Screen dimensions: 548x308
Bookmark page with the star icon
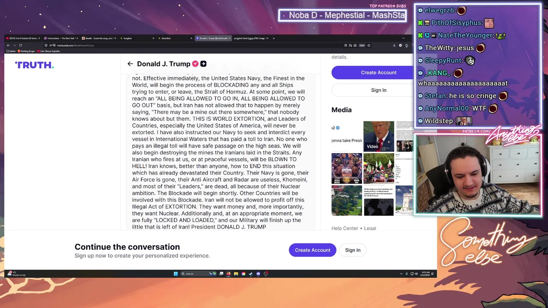[369, 45]
